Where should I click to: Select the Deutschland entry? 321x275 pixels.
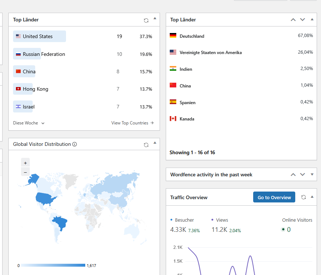[241, 36]
